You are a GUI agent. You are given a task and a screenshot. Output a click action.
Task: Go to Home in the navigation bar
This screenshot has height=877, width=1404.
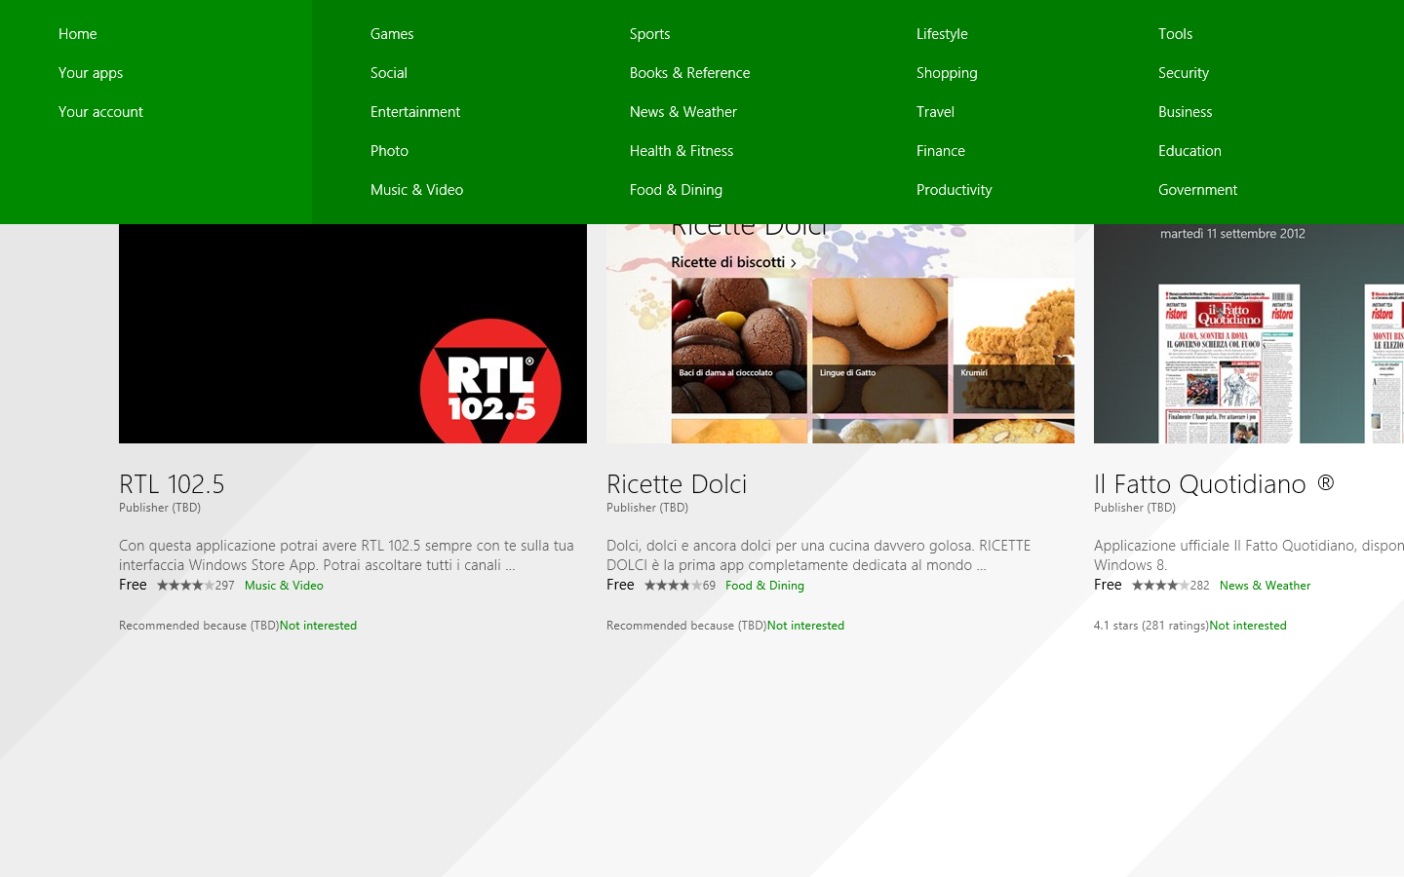pyautogui.click(x=77, y=34)
